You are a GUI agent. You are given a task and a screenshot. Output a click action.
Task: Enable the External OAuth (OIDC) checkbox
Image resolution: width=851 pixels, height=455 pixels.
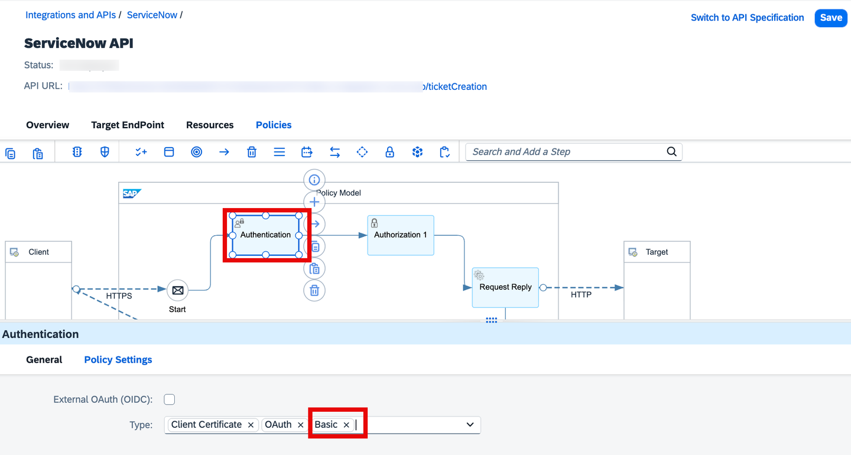170,399
